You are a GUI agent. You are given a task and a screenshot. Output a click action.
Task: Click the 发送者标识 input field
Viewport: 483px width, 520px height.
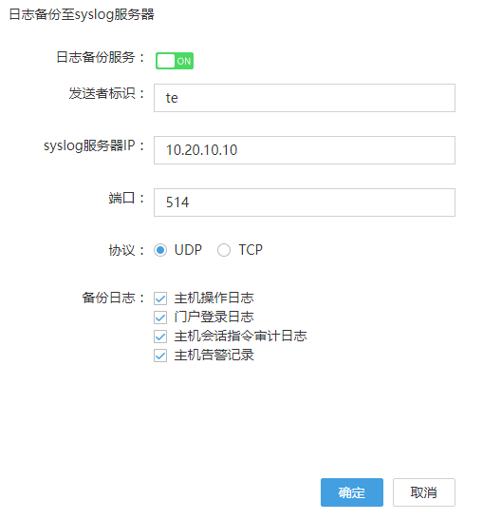(x=305, y=98)
